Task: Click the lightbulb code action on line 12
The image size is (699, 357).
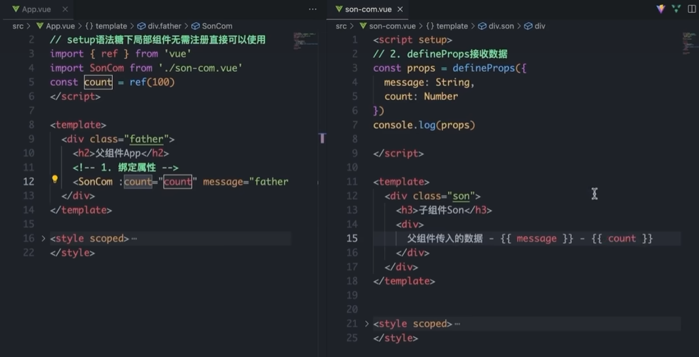Action: point(55,180)
